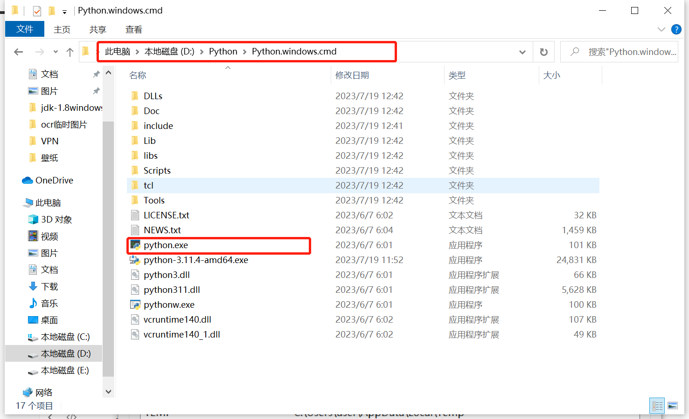Click the search Python.windows.cmd box
The image size is (689, 419).
pyautogui.click(x=619, y=52)
